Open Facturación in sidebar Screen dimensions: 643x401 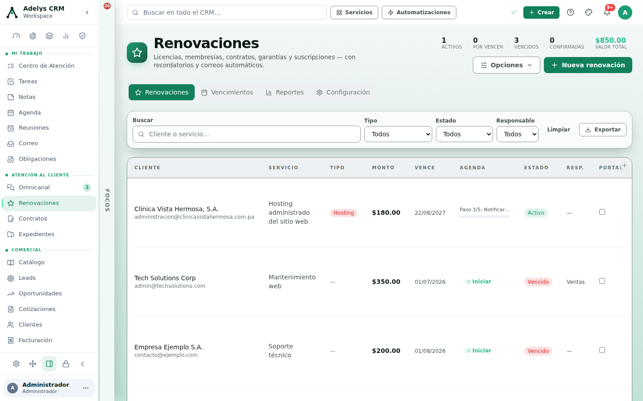49,340
